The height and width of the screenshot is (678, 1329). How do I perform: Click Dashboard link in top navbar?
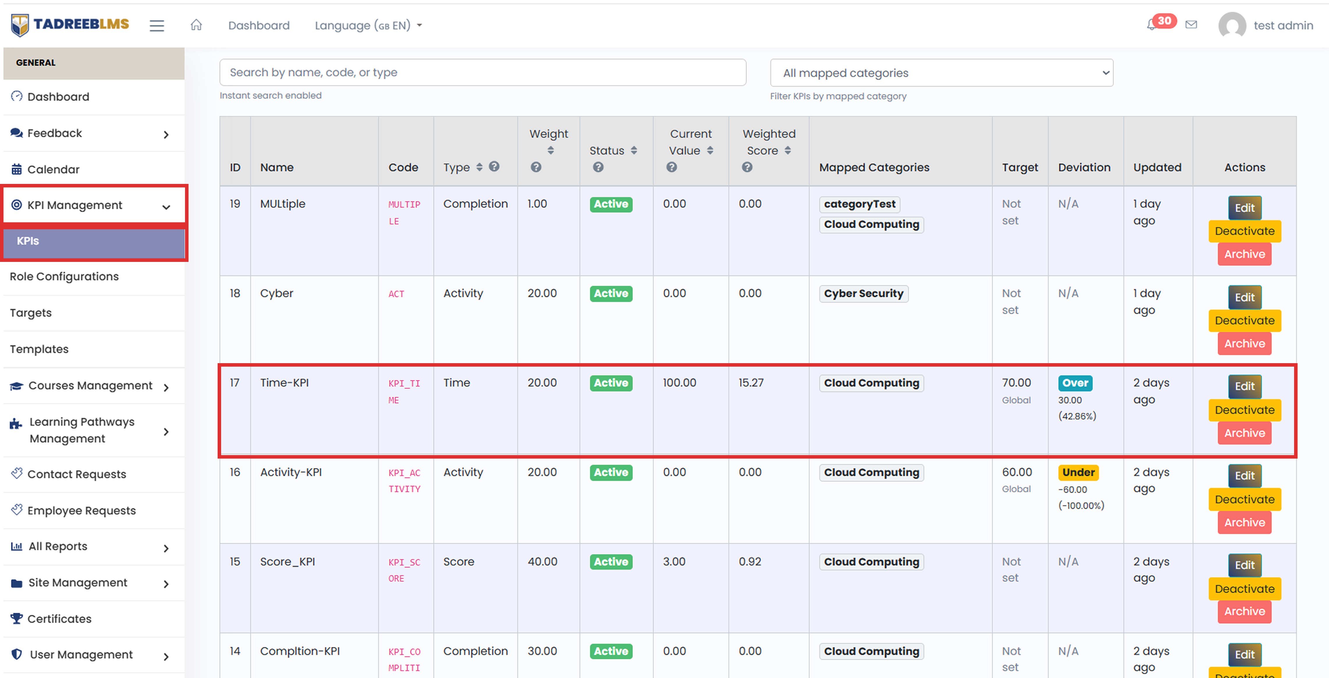(x=259, y=25)
